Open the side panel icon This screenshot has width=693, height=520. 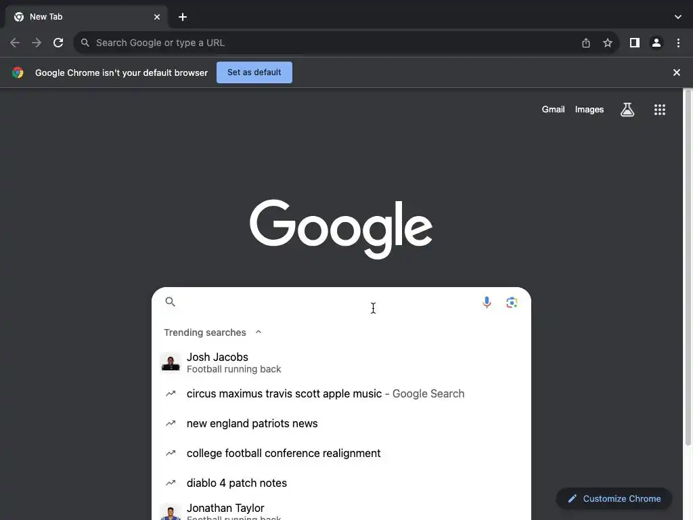coord(635,43)
